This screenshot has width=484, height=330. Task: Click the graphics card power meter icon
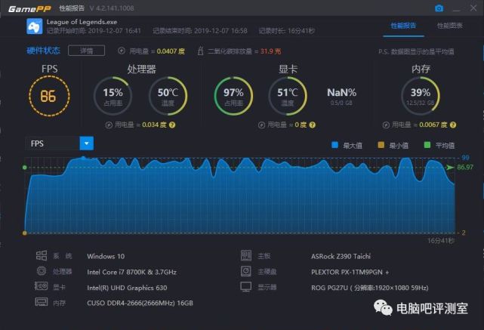coord(261,125)
